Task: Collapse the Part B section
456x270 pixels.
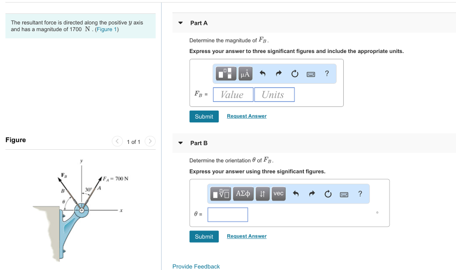Action: pos(180,143)
